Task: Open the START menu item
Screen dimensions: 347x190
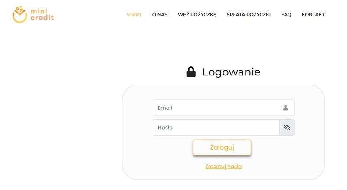Action: (x=134, y=15)
